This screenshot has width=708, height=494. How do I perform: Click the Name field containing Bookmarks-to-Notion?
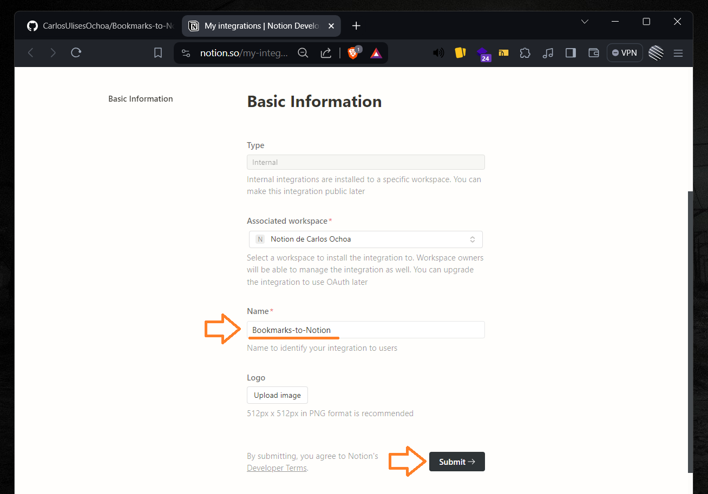[x=366, y=330]
